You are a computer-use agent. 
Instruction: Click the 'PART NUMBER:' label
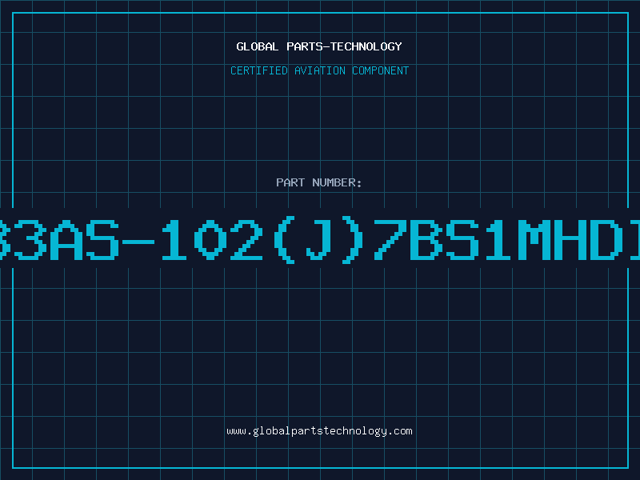point(319,182)
